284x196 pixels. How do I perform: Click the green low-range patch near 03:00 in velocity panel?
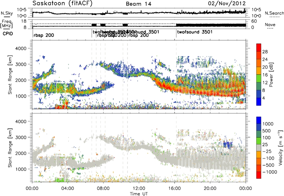[60, 180]
